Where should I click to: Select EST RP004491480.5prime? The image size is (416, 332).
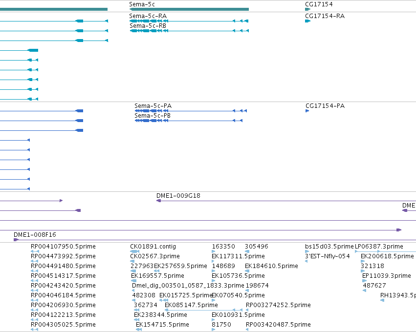(x=63, y=266)
